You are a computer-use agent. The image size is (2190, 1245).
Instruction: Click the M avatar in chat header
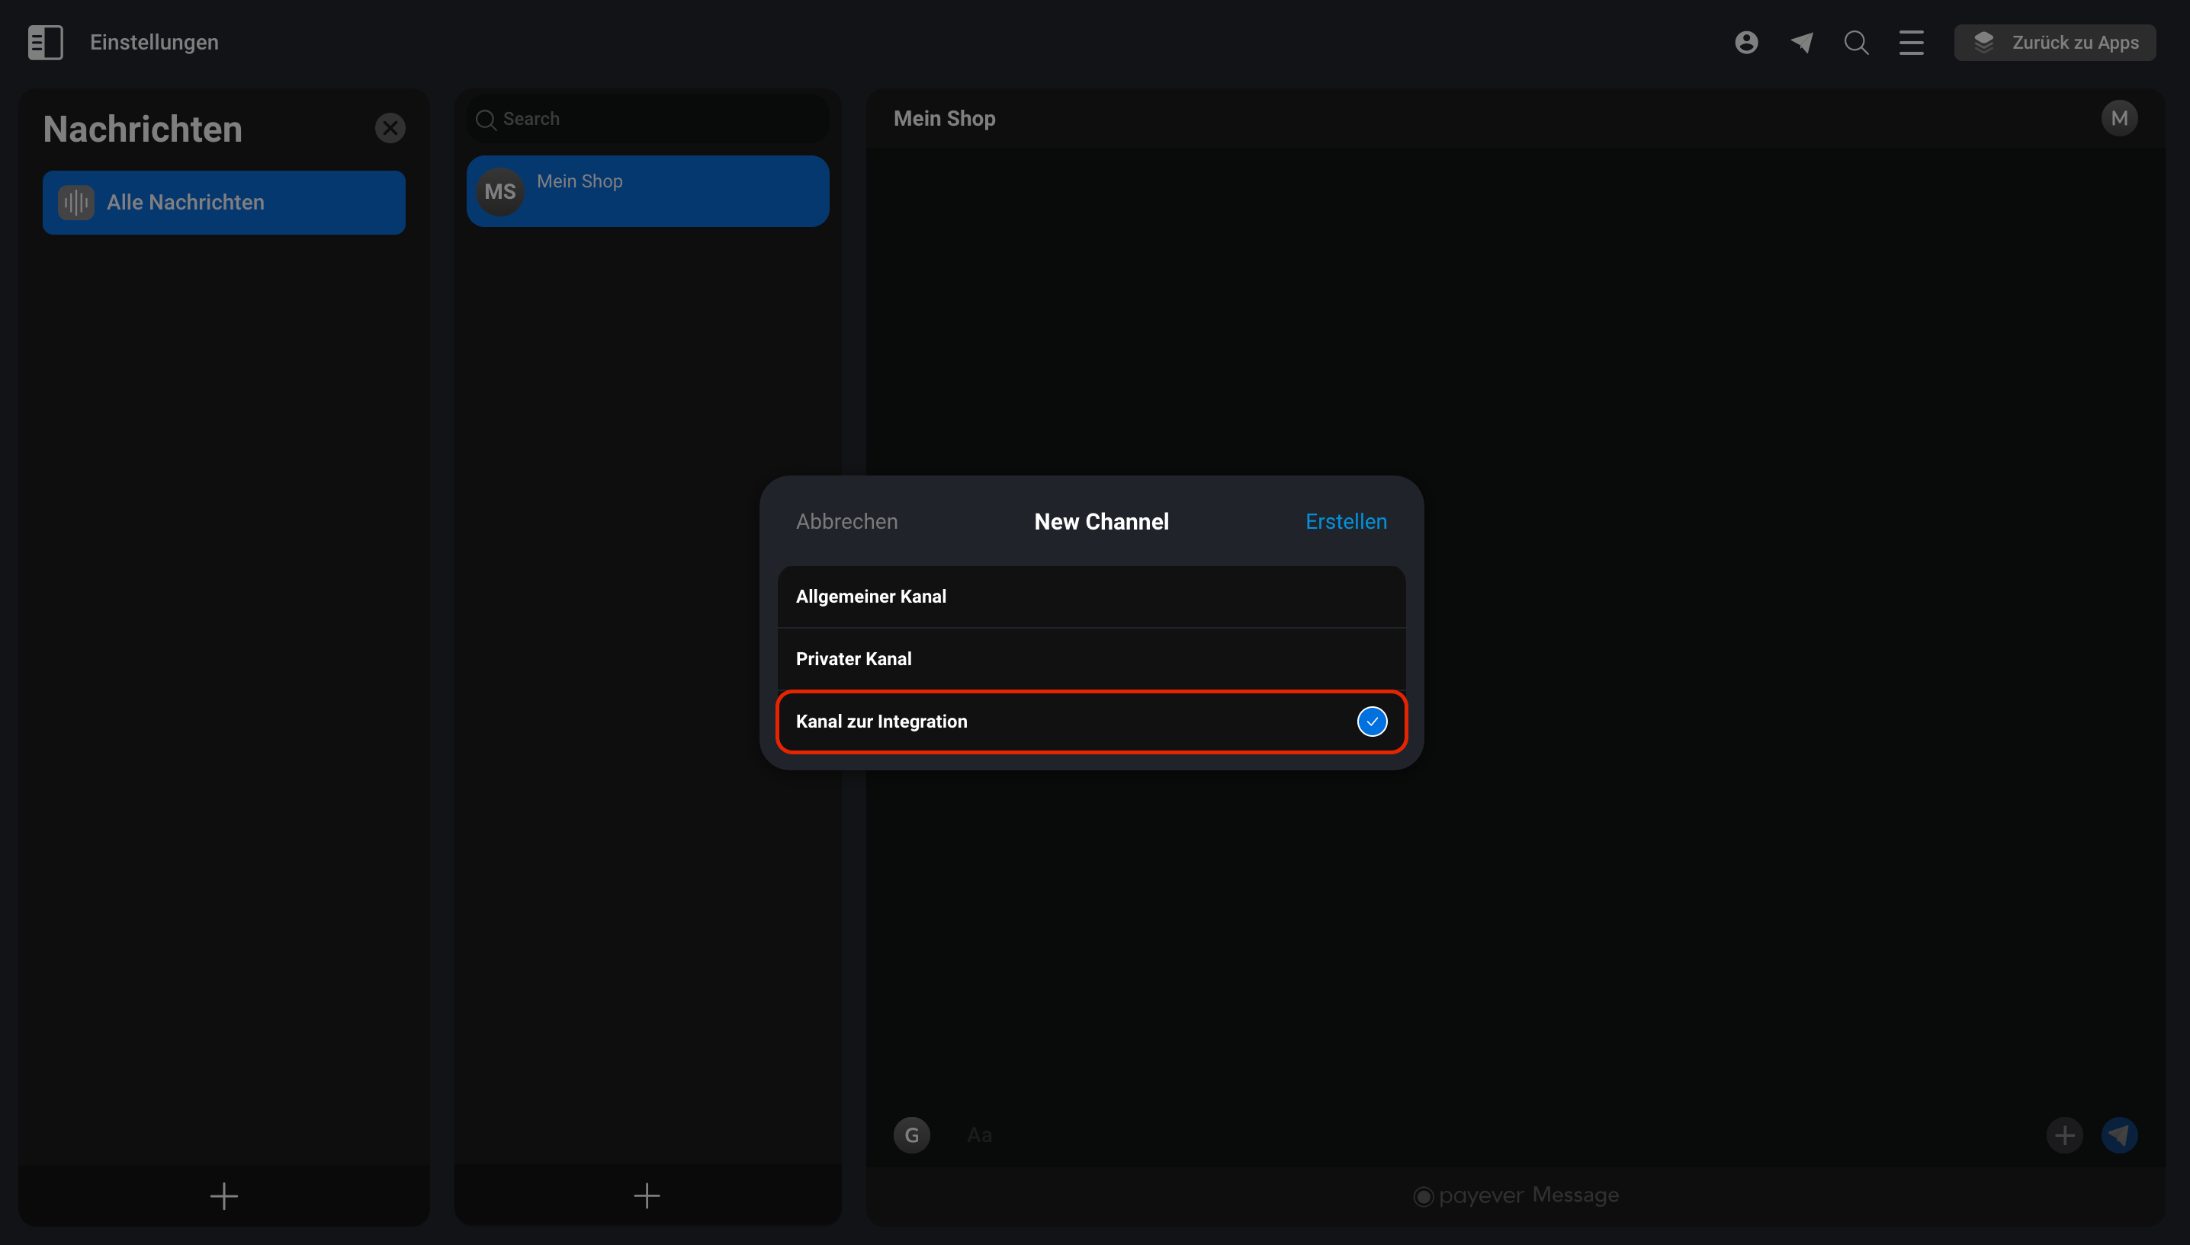(x=2119, y=118)
